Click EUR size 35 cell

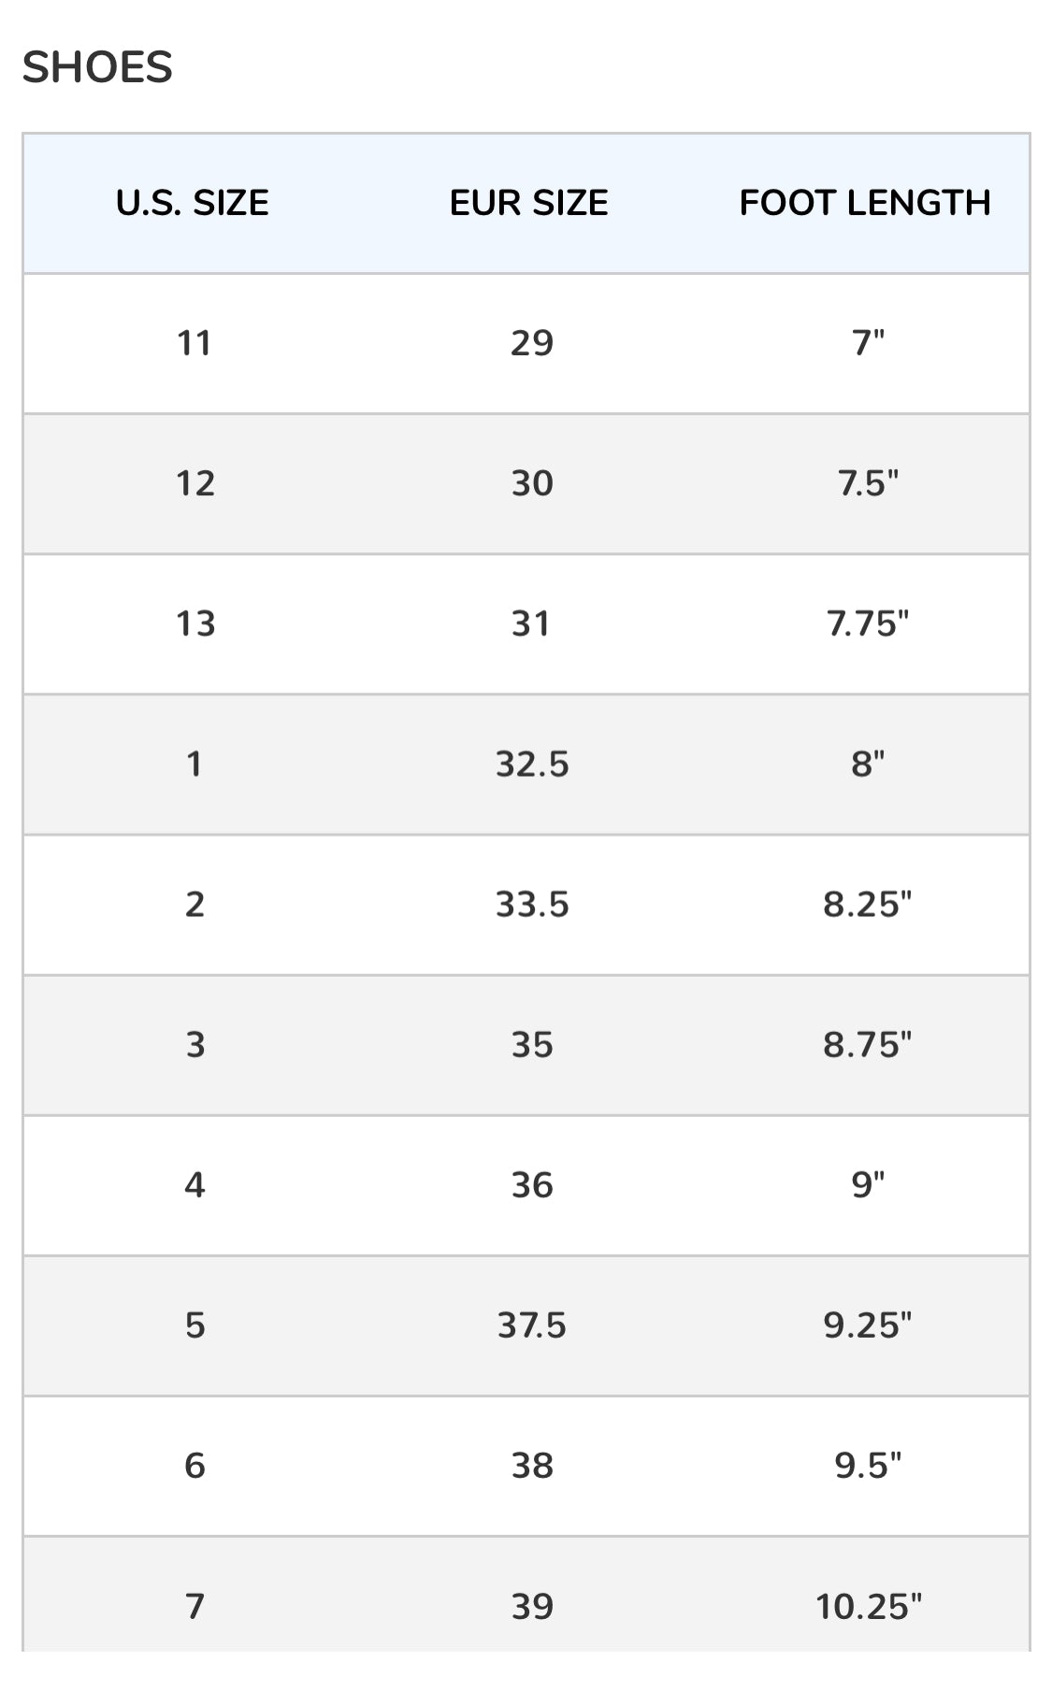(529, 1044)
